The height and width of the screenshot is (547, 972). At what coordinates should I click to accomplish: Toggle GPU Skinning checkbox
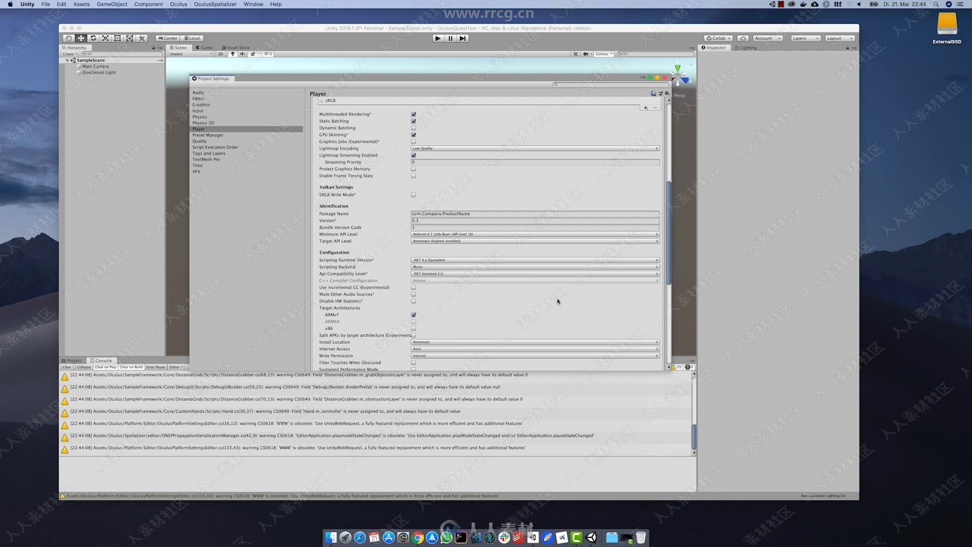414,135
